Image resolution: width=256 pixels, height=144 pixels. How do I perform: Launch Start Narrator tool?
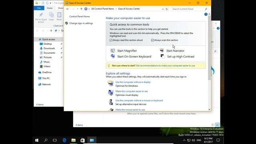(x=175, y=51)
